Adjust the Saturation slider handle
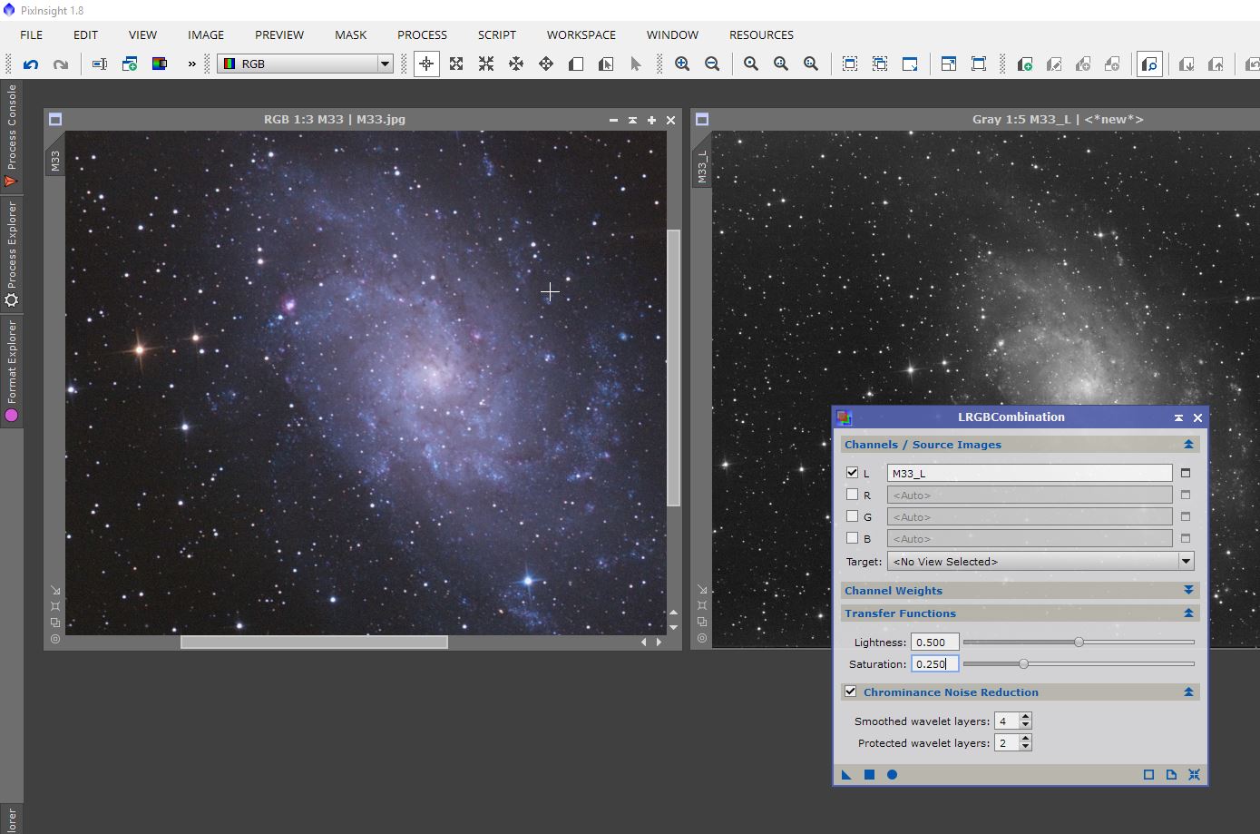 click(x=1023, y=663)
